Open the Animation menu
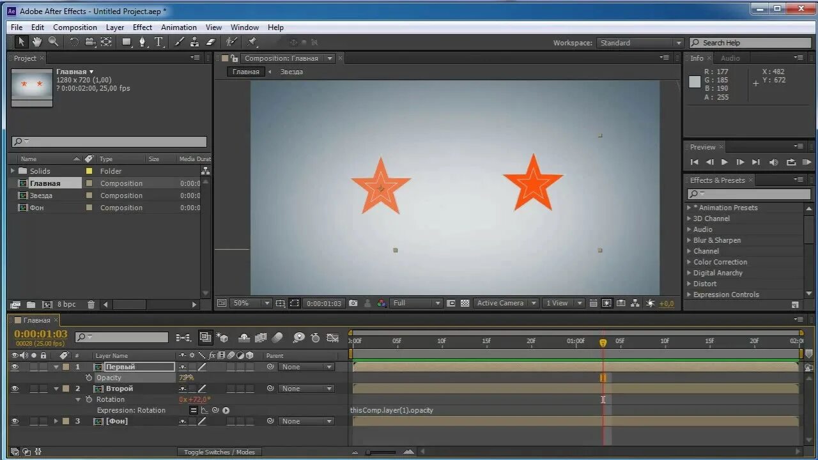 click(x=179, y=27)
